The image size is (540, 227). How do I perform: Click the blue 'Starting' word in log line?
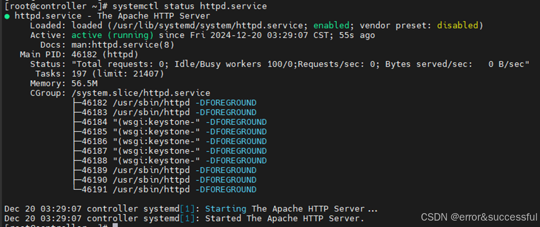click(226, 209)
